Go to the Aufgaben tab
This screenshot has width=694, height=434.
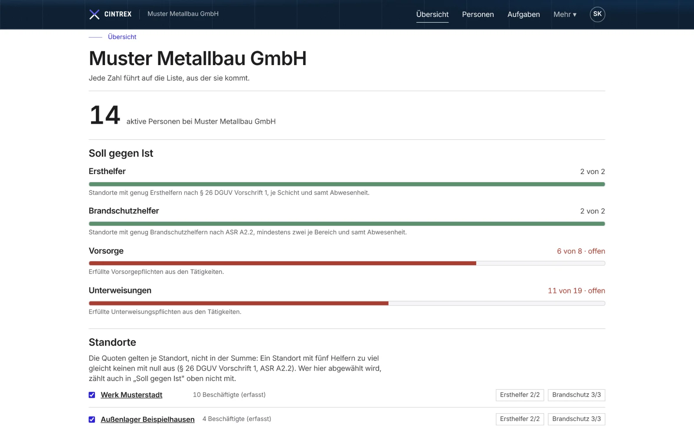click(x=524, y=14)
